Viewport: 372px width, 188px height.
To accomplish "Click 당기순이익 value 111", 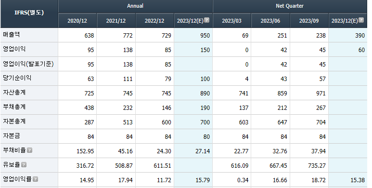I will click(x=128, y=79).
